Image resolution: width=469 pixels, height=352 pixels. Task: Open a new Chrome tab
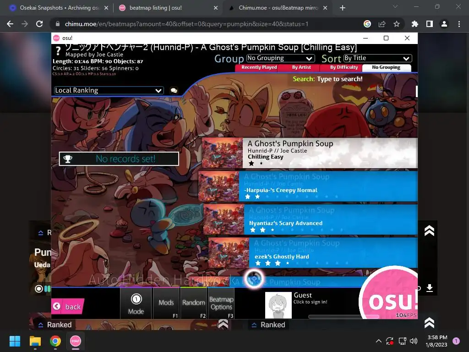pyautogui.click(x=343, y=8)
